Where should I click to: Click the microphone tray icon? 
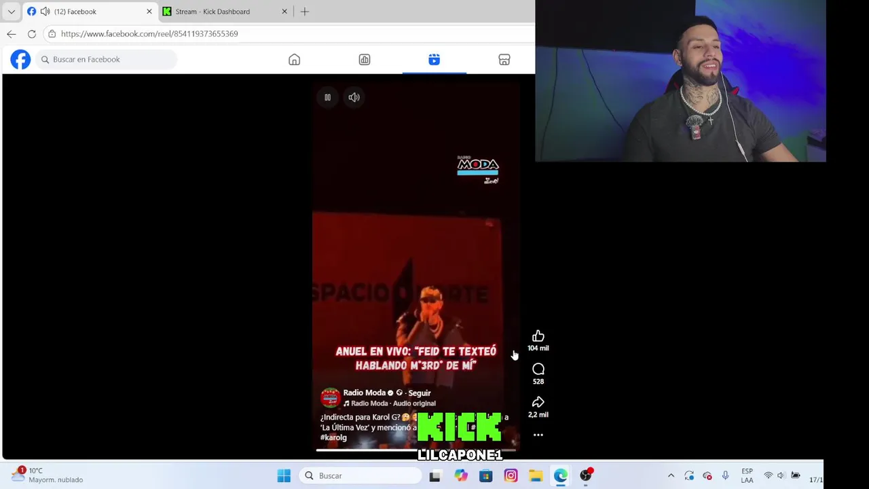pyautogui.click(x=725, y=475)
